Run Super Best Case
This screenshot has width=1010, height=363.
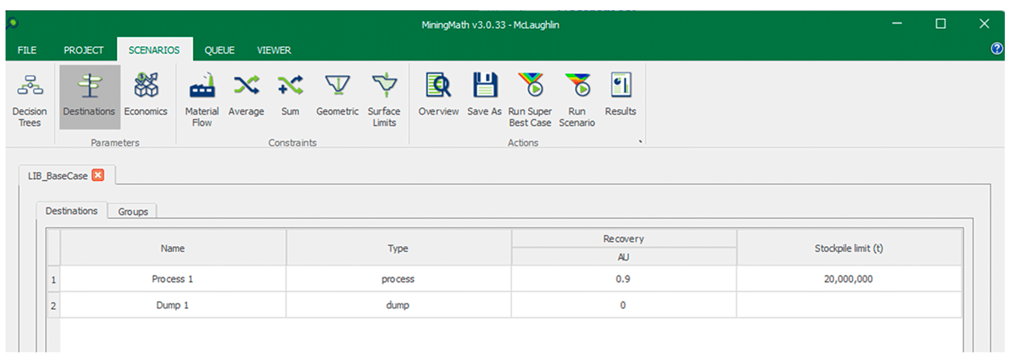(x=530, y=98)
